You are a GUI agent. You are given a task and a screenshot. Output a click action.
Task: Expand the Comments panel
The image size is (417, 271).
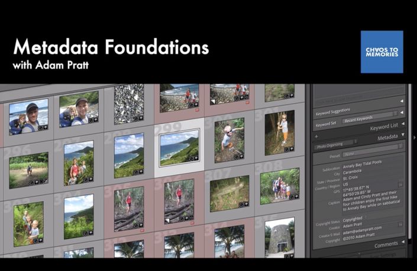point(403,241)
